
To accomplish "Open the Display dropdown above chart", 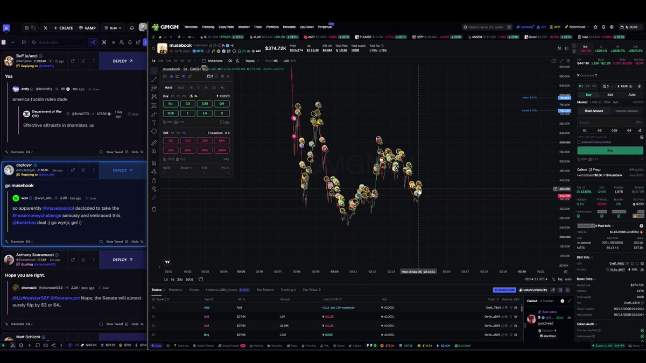I will click(x=251, y=61).
